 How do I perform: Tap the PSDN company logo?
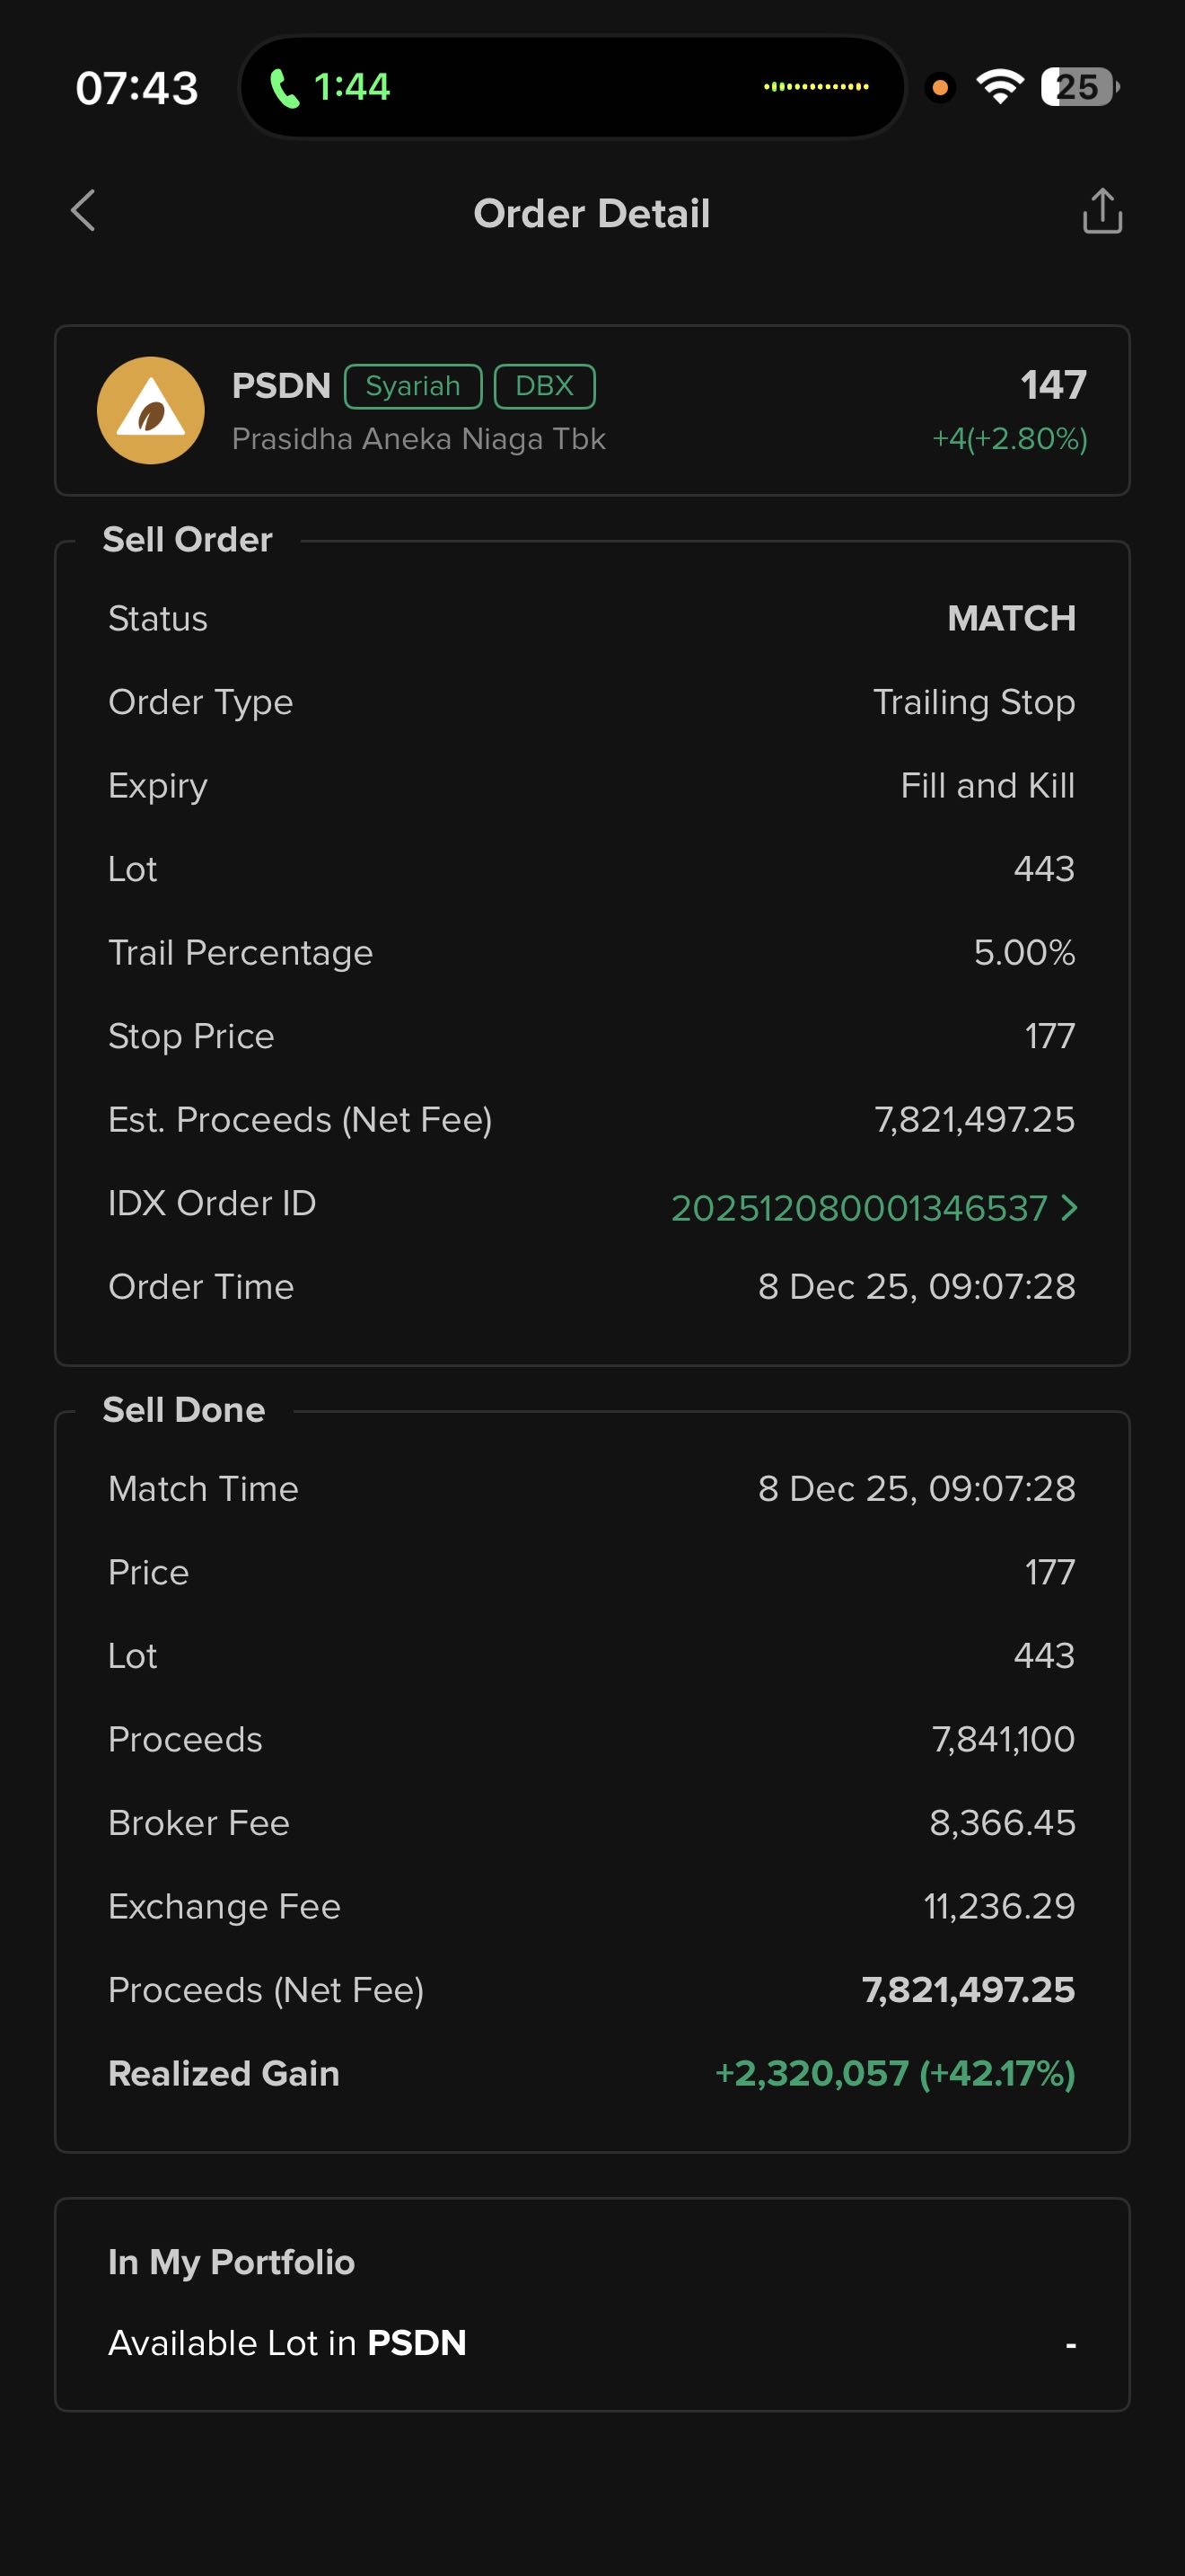pos(151,410)
